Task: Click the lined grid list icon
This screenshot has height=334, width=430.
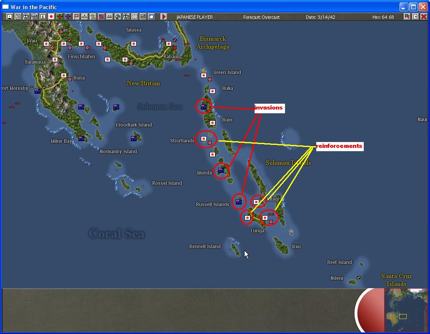Action: click(143, 17)
